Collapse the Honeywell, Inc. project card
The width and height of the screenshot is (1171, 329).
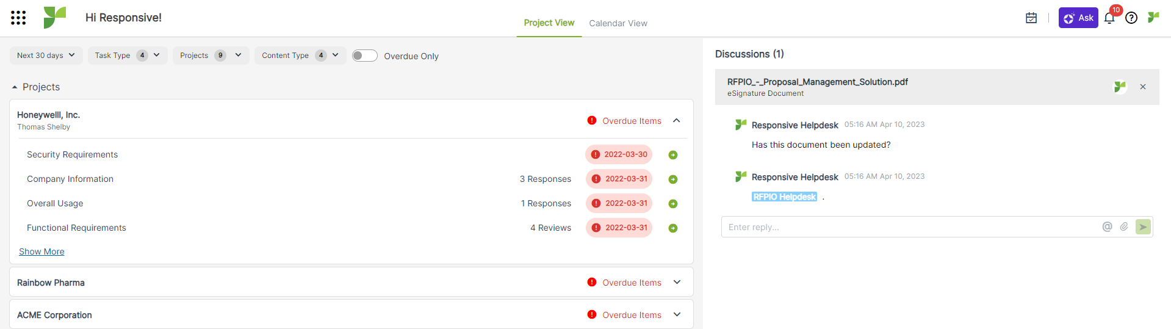(x=677, y=120)
